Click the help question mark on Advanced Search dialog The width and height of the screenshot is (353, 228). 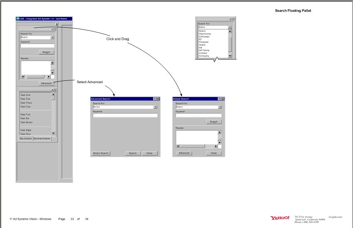tap(155, 99)
